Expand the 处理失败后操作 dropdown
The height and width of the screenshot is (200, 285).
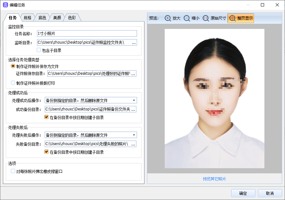pyautogui.click(x=134, y=135)
